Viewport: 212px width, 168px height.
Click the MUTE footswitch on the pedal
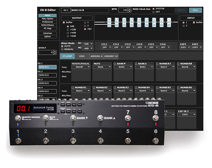click(x=46, y=118)
